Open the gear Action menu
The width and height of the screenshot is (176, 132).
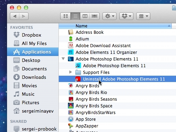[109, 16]
